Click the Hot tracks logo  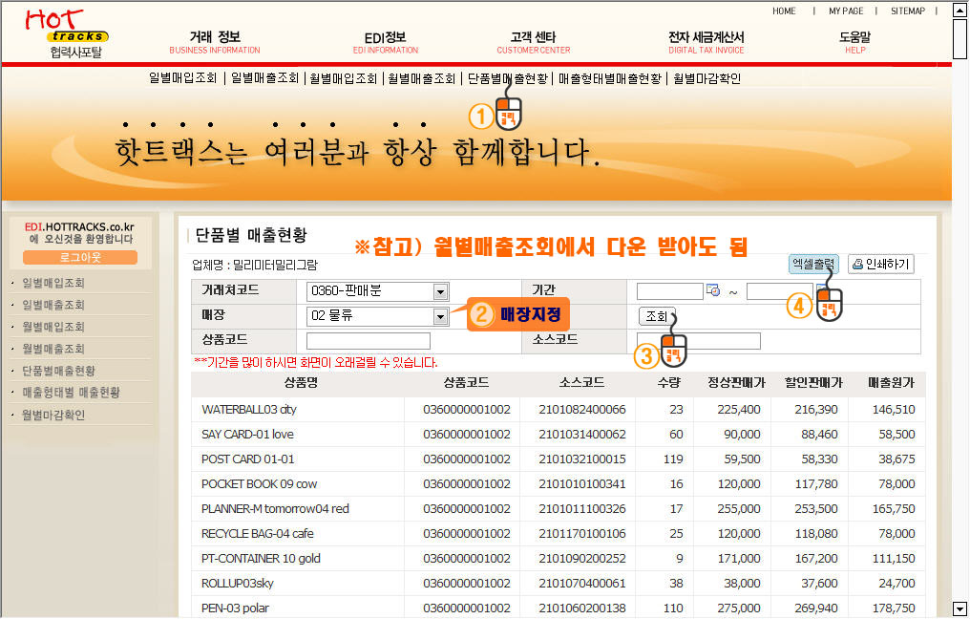66,34
